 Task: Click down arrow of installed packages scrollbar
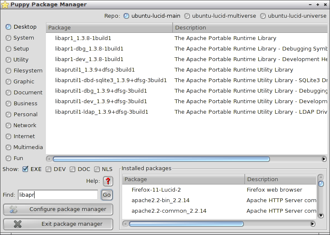tap(321, 215)
